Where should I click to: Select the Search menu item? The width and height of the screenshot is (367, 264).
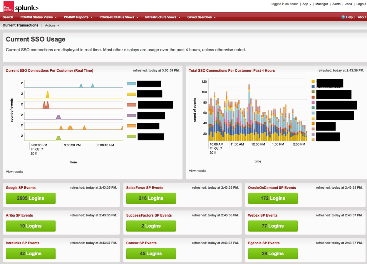pos(8,17)
